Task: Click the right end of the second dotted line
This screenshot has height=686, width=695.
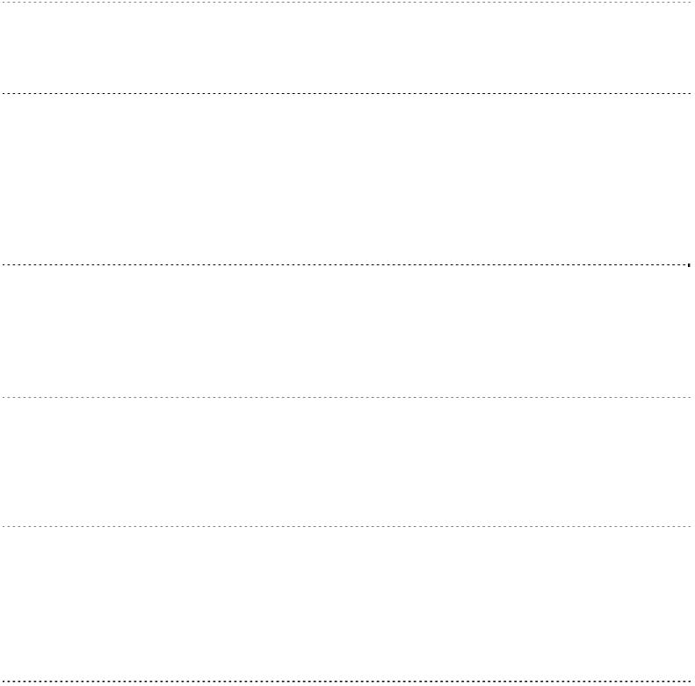Action: pyautogui.click(x=690, y=92)
